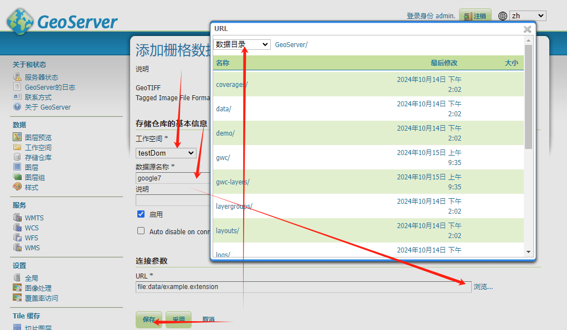Image resolution: width=567 pixels, height=330 pixels.
Task: Click the dialog scrollbar up arrow
Action: (528, 40)
